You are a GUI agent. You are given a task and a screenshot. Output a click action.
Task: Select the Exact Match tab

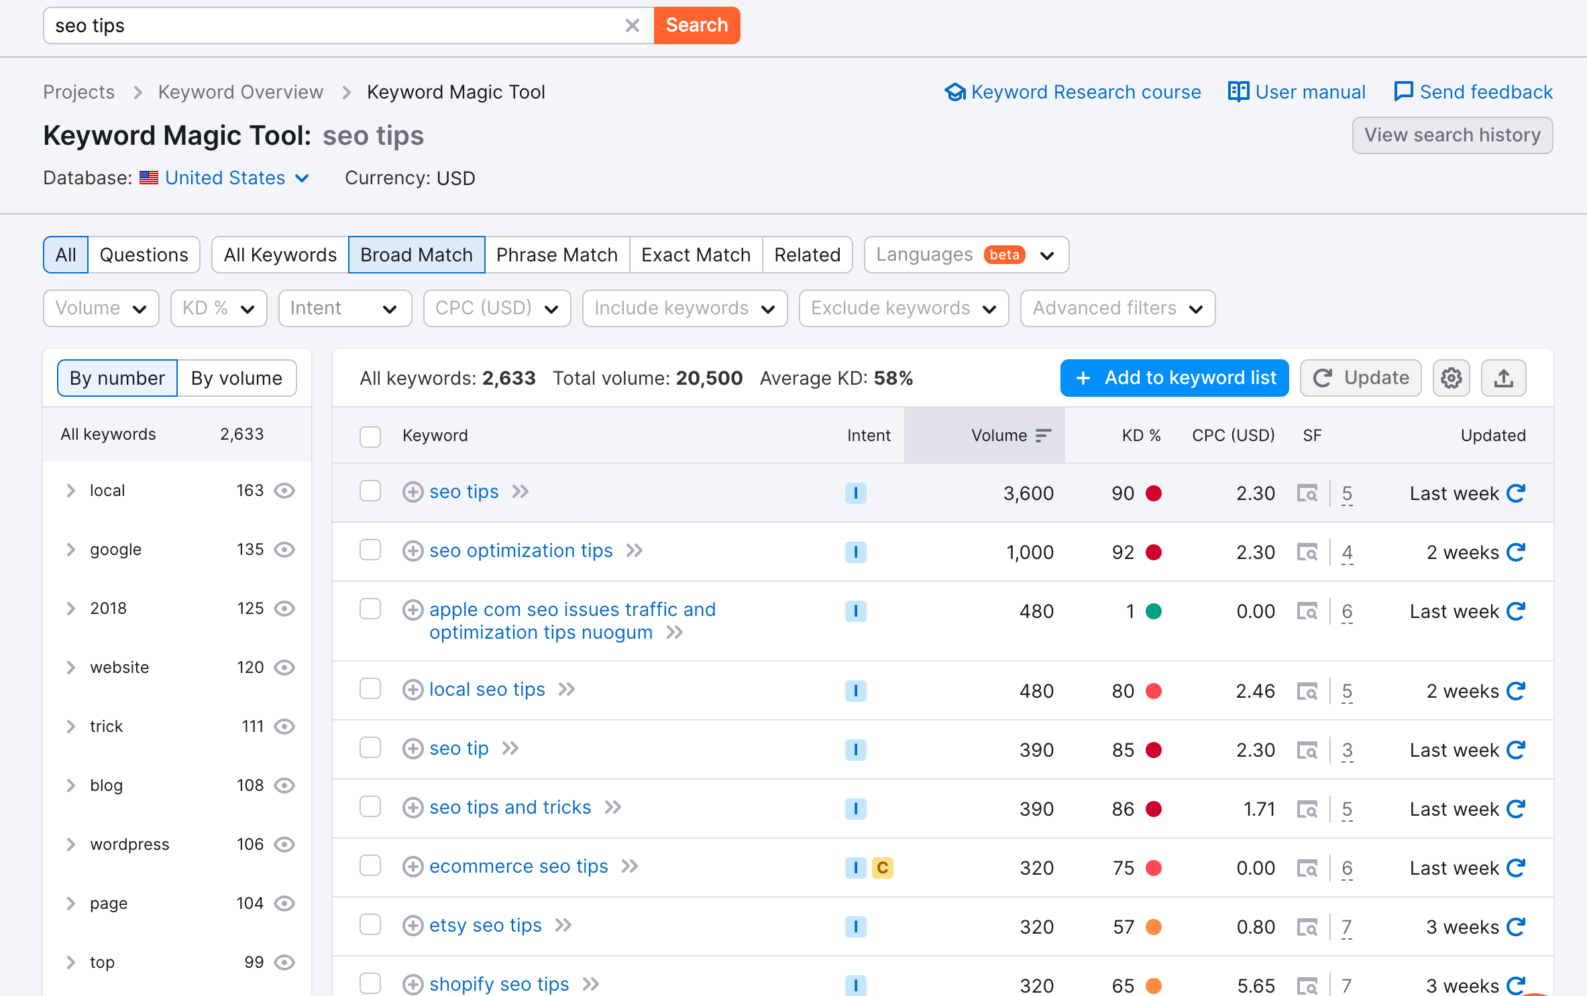[x=696, y=255]
